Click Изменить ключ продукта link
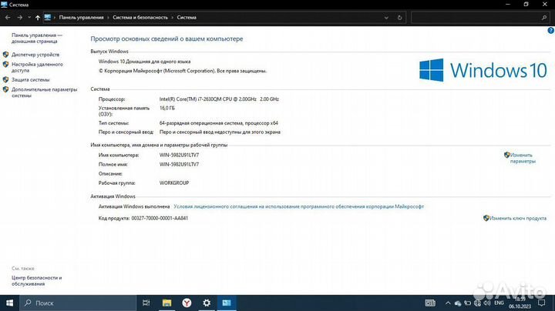 tap(518, 219)
